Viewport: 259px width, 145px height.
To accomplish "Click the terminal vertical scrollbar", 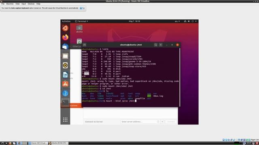I will [180, 77].
